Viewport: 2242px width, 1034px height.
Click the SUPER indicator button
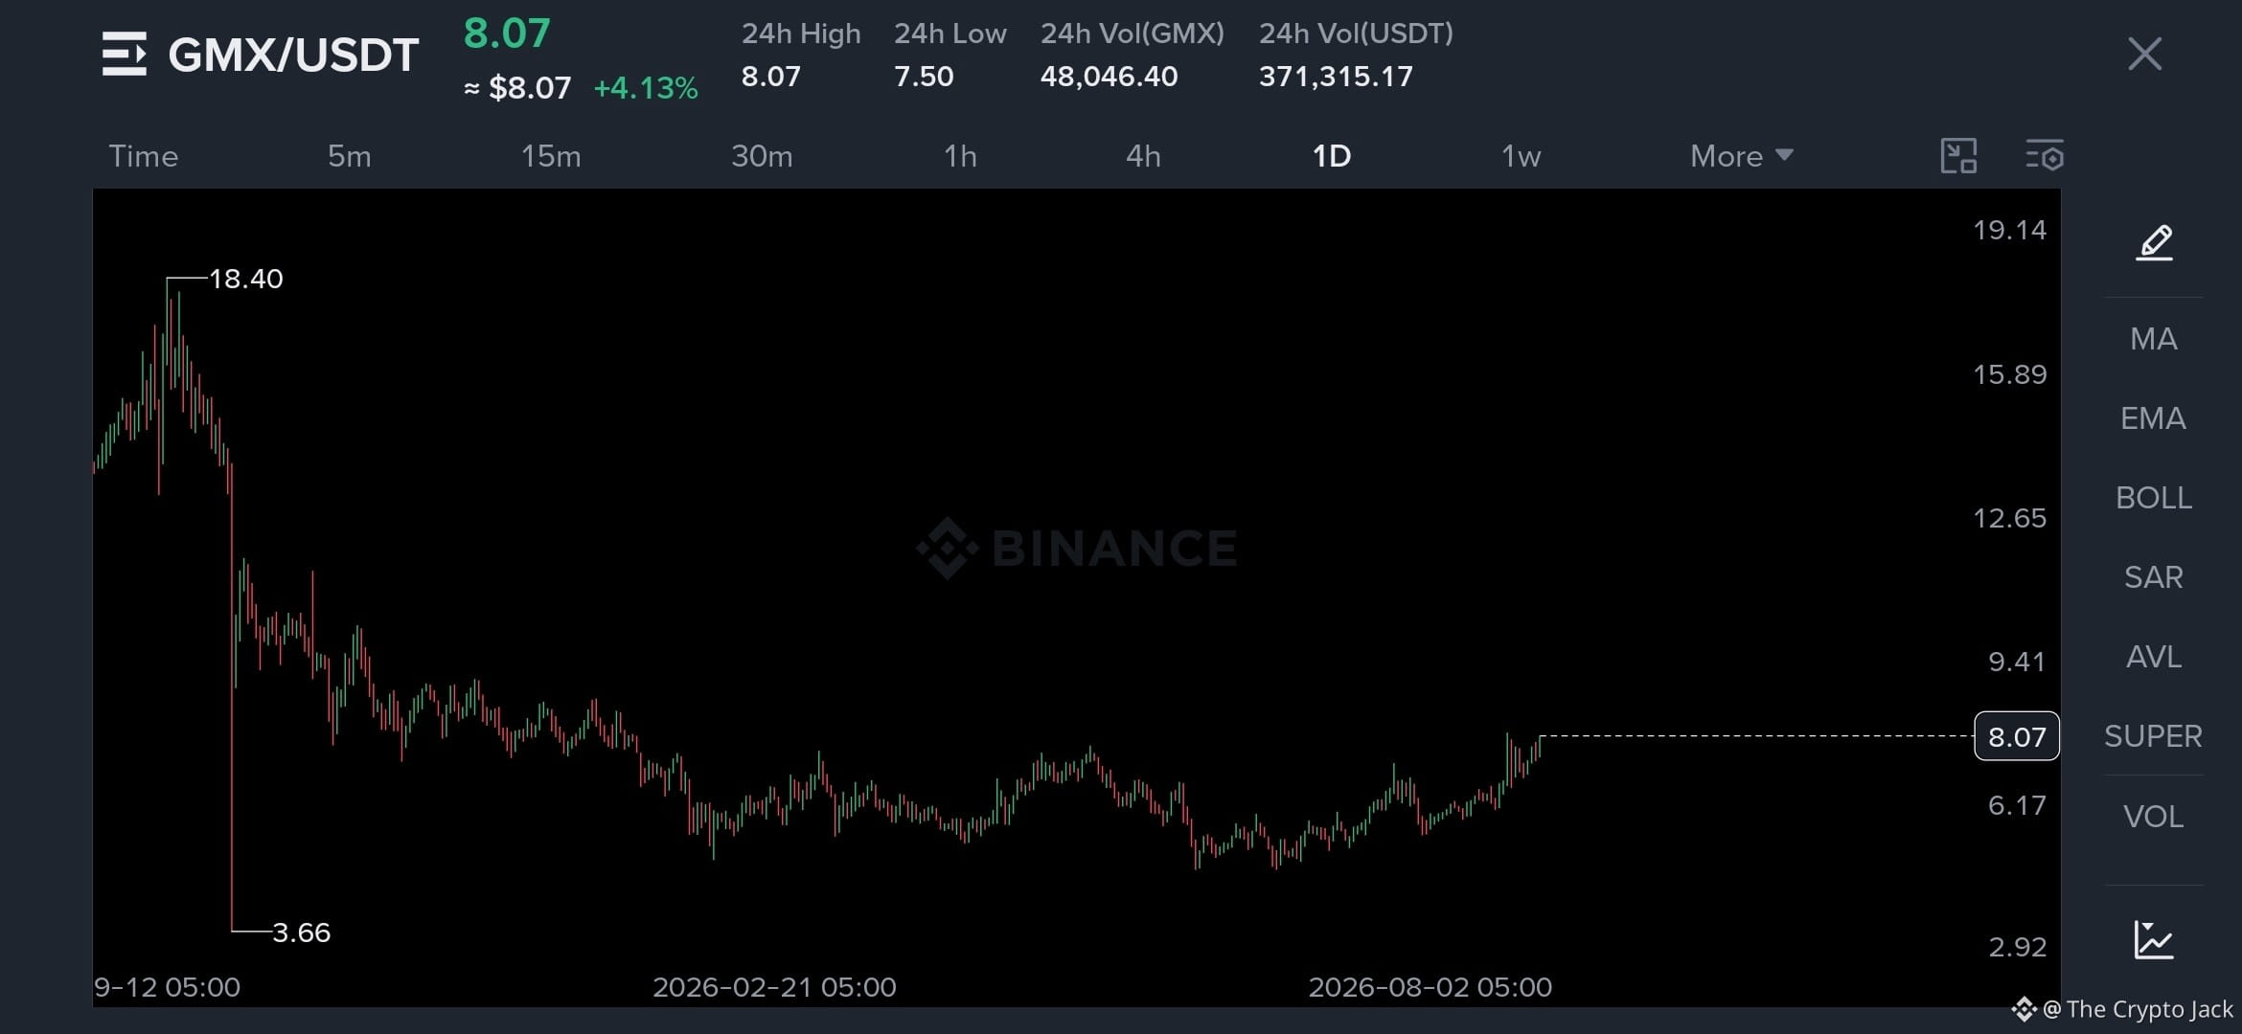pyautogui.click(x=2154, y=736)
